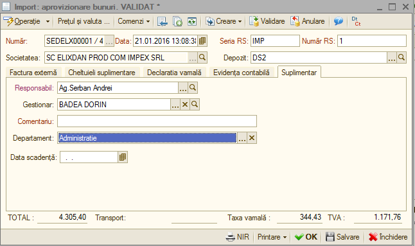Image resolution: width=415 pixels, height=246 pixels.
Task: Open the Printare dropdown options
Action: coord(272,237)
